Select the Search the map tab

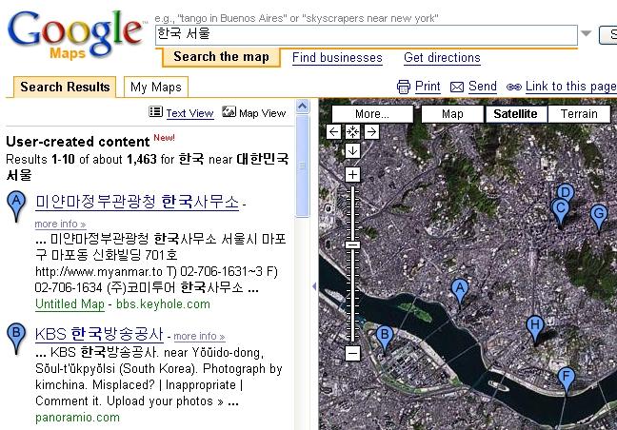pos(221,57)
